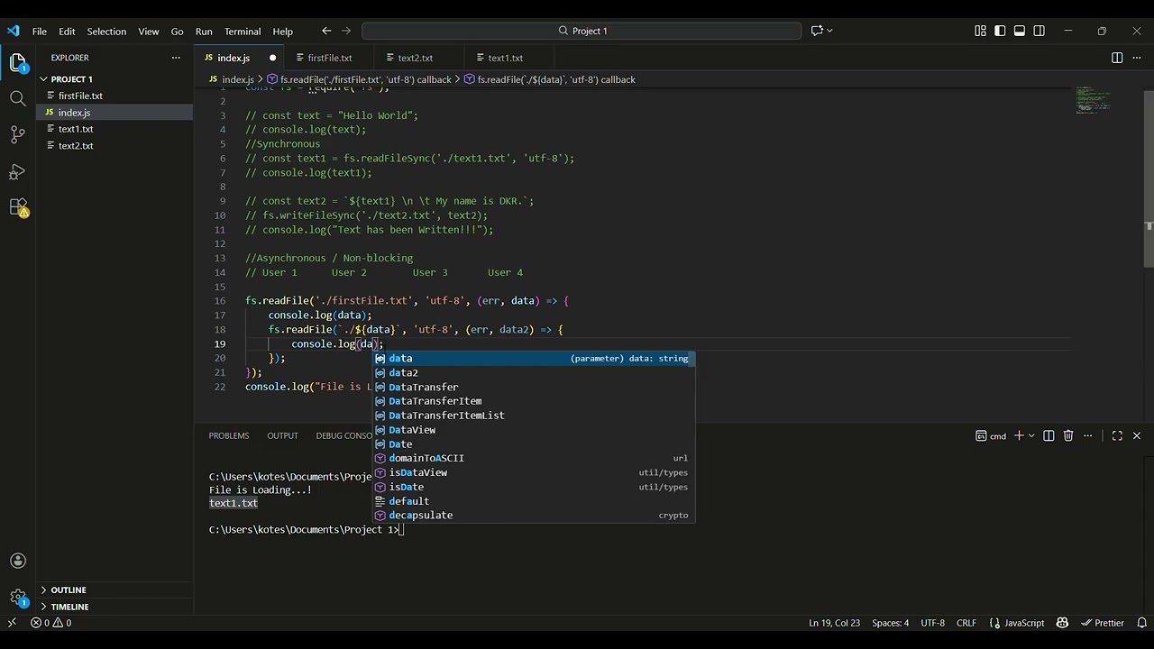Click the Explorer more actions ellipsis
The width and height of the screenshot is (1154, 649).
(x=176, y=58)
